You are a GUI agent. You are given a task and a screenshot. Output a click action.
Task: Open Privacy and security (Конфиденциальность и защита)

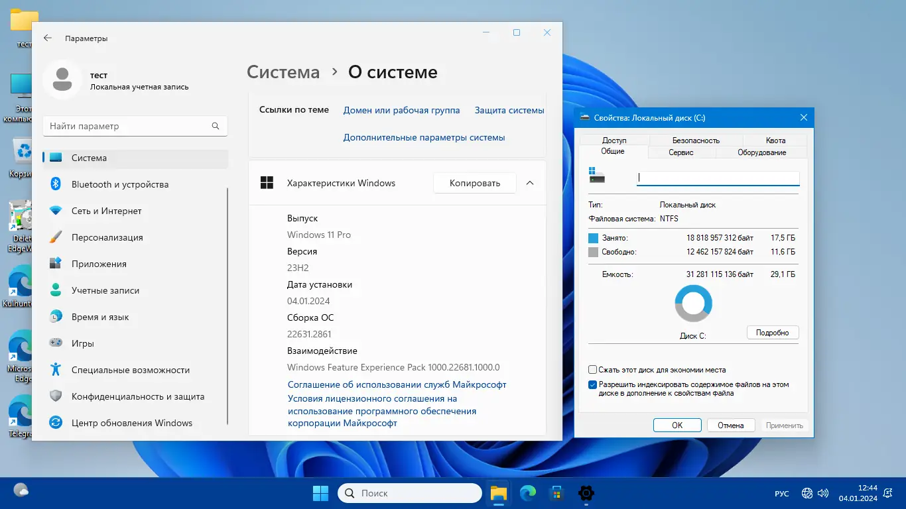(x=135, y=396)
